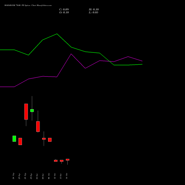Click the 12 Oct date label
Screen dimensions: 185x185
pos(55,176)
